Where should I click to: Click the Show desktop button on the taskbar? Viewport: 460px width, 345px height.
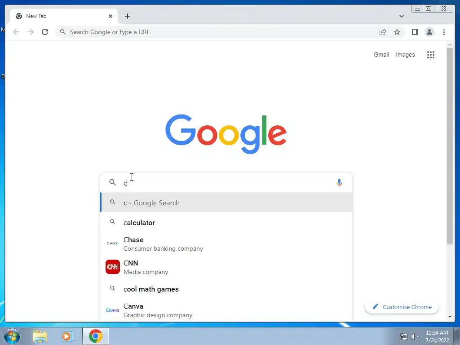pyautogui.click(x=457, y=336)
